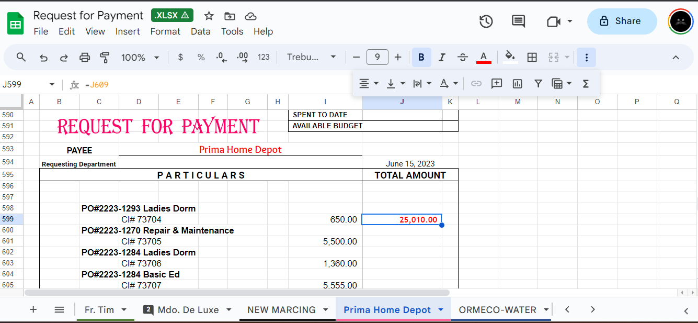Collapse the menus with the chevron
This screenshot has width=698, height=323.
click(676, 58)
